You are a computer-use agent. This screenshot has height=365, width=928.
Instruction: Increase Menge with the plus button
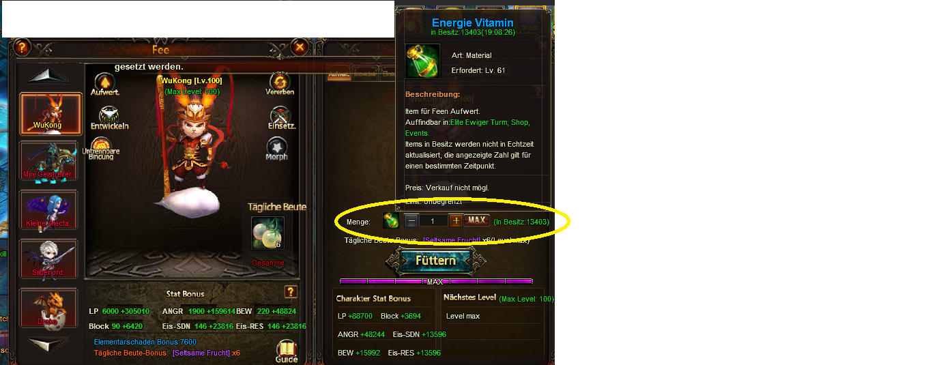click(x=456, y=220)
